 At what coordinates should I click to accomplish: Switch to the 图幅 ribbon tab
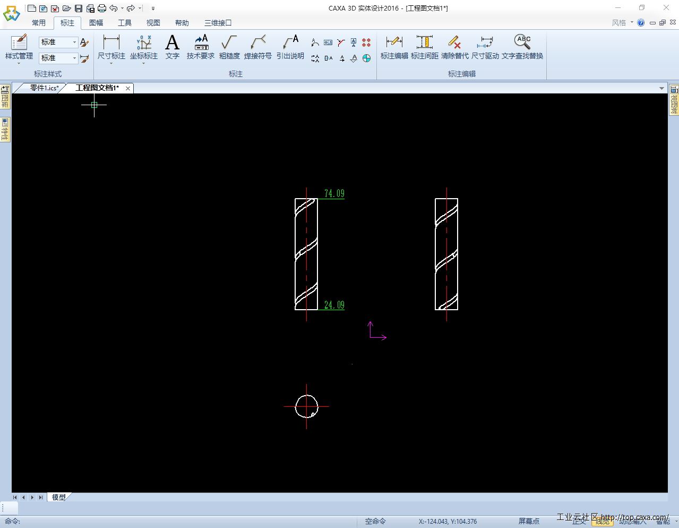[x=96, y=23]
